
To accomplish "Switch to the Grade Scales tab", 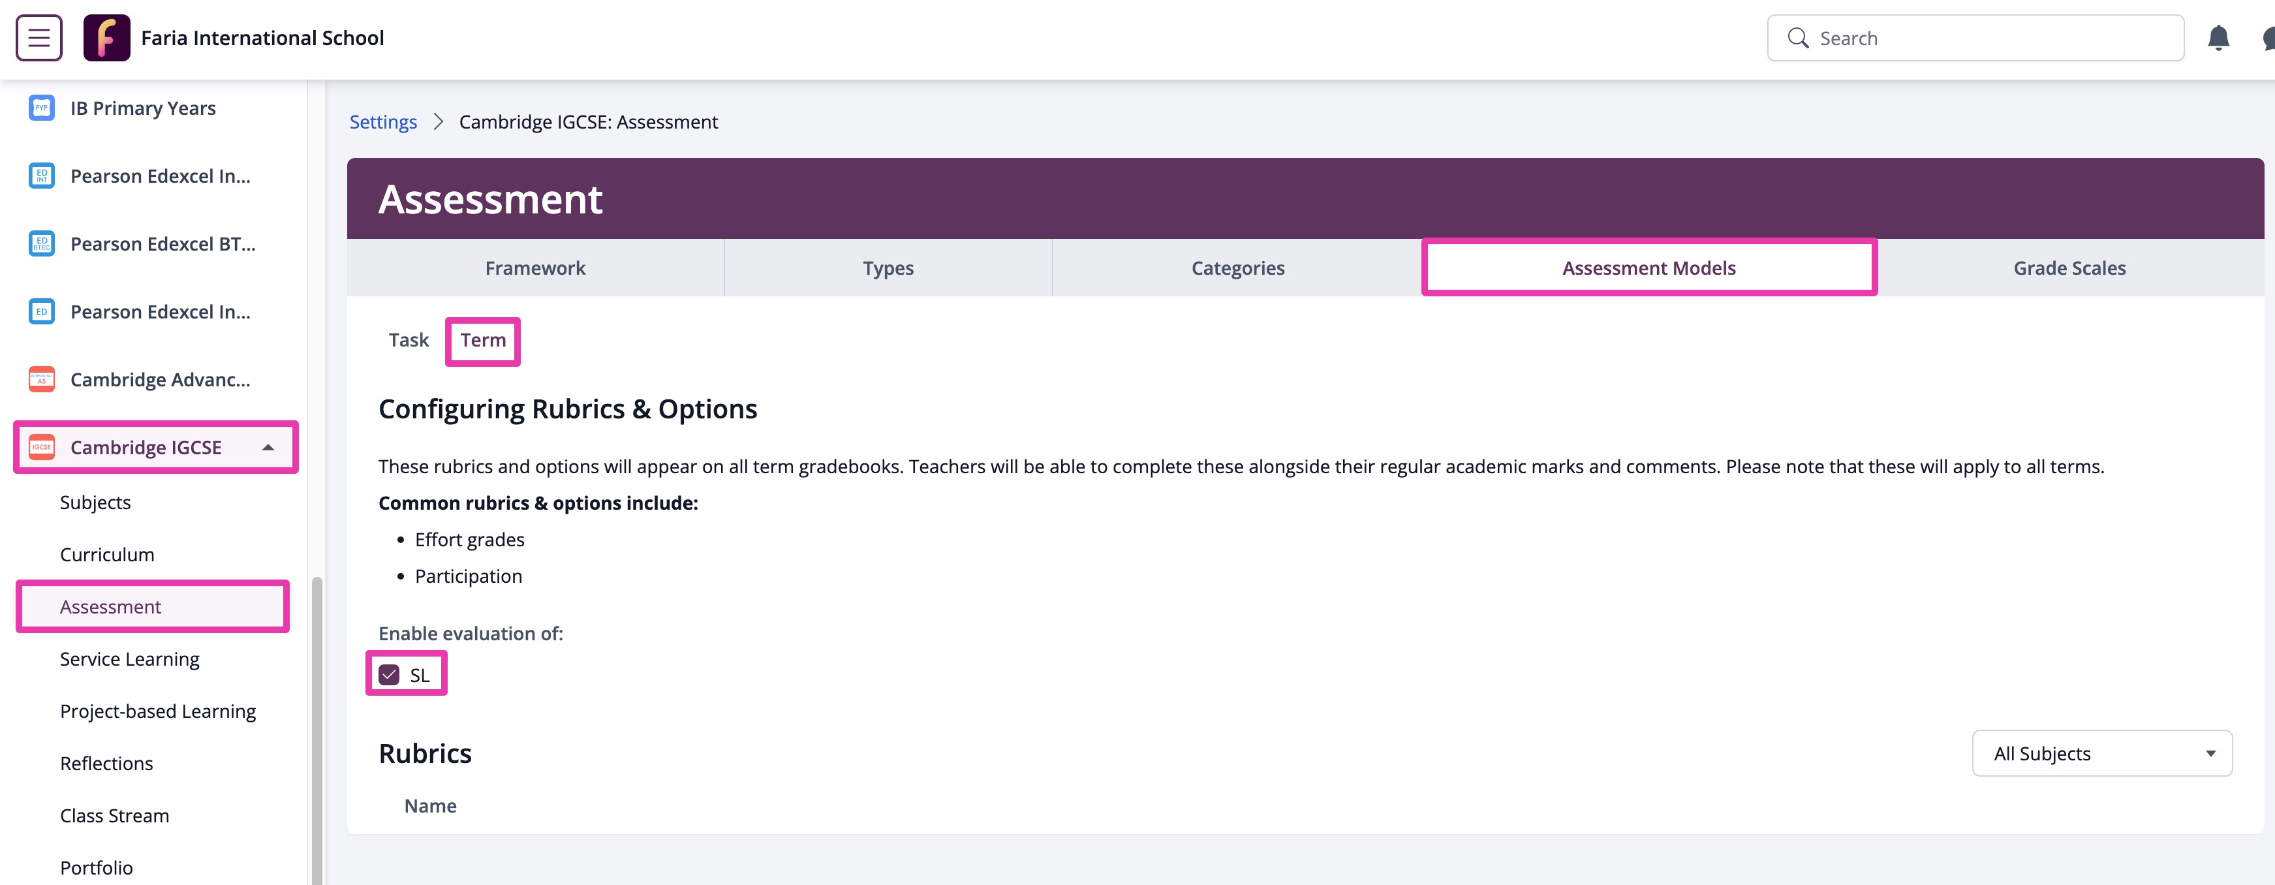I will (x=2069, y=268).
